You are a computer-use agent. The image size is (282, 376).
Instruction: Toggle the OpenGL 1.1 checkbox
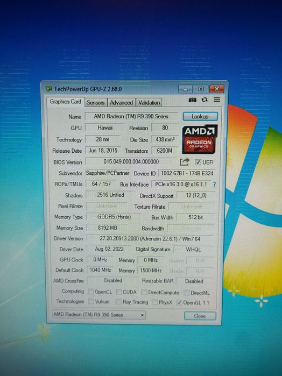179,303
